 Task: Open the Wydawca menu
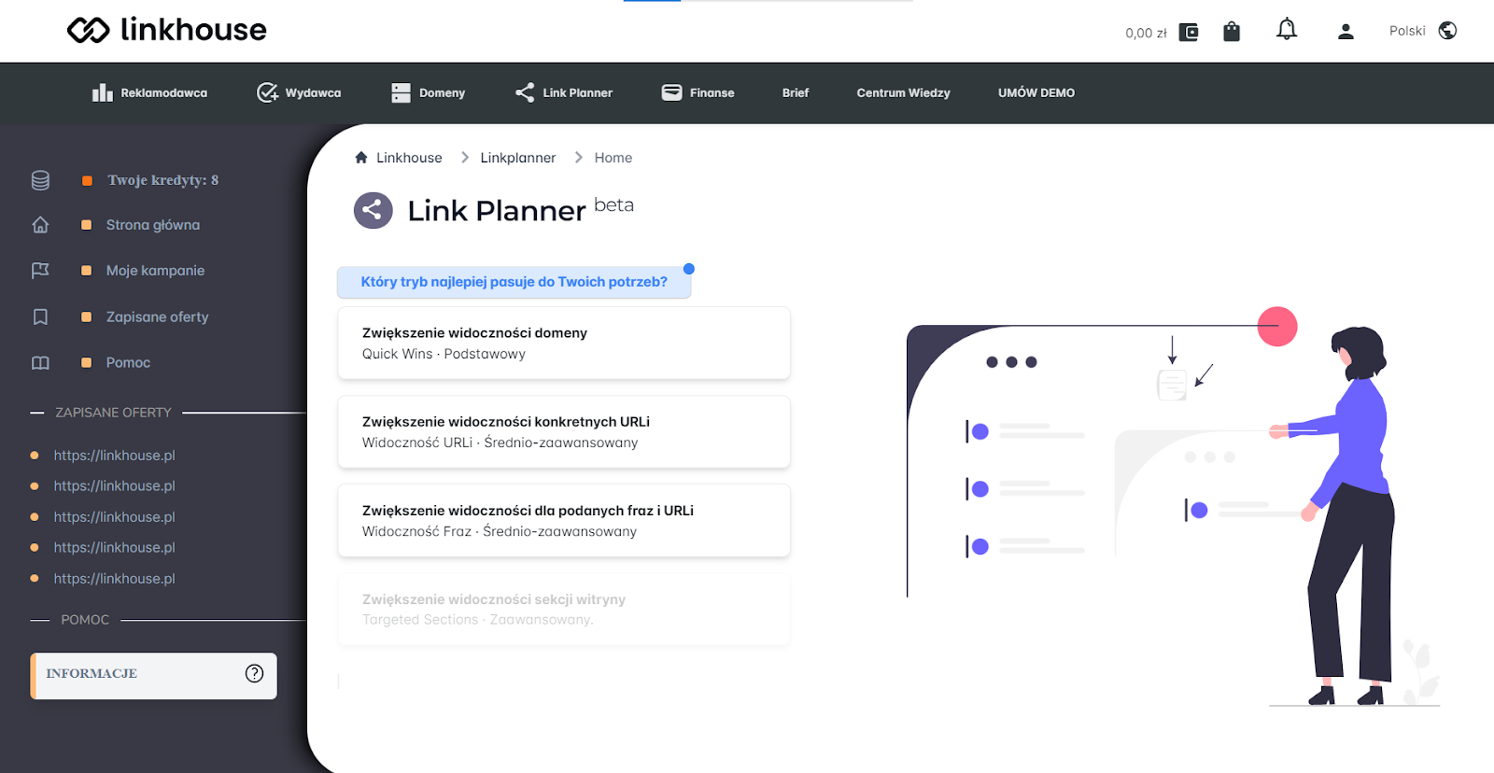click(299, 92)
